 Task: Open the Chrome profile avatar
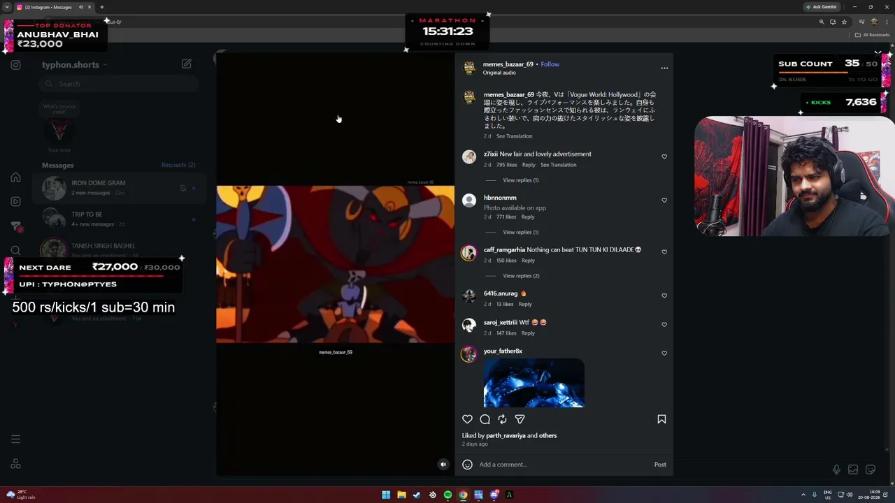pos(874,22)
